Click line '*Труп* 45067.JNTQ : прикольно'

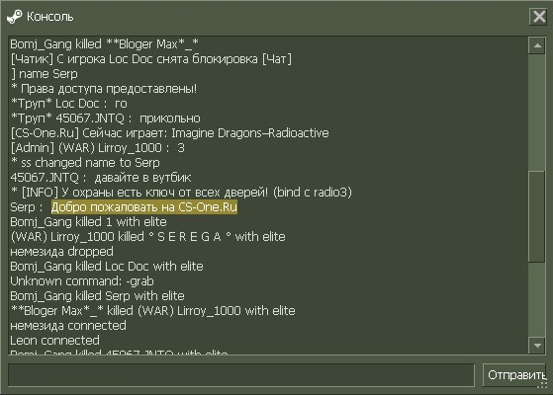tap(106, 118)
